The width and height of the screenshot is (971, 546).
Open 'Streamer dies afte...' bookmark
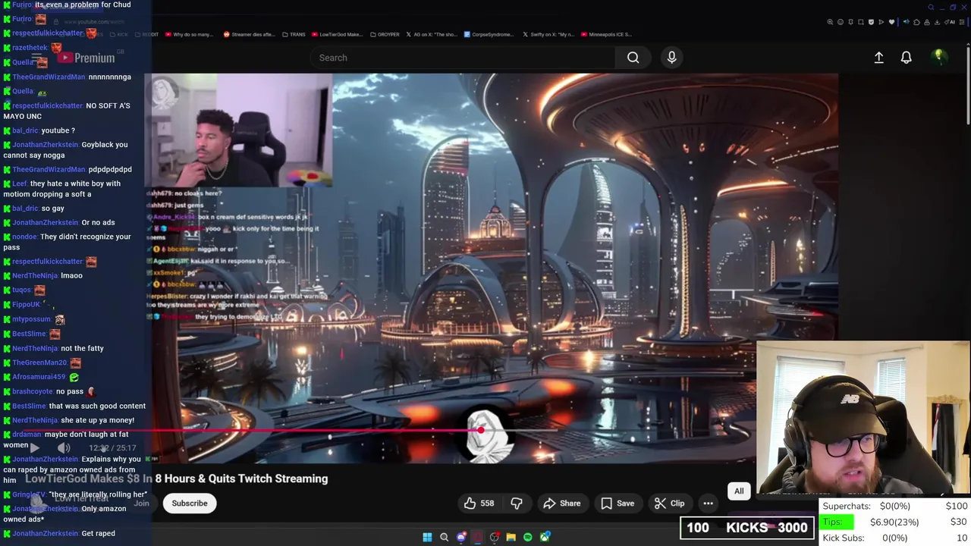[x=249, y=34]
